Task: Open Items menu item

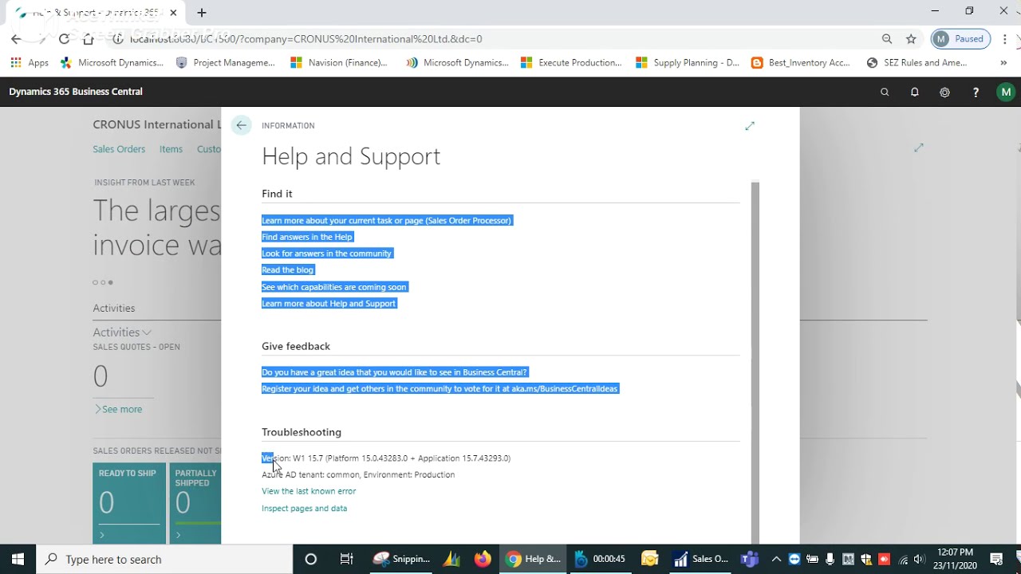Action: (x=171, y=149)
